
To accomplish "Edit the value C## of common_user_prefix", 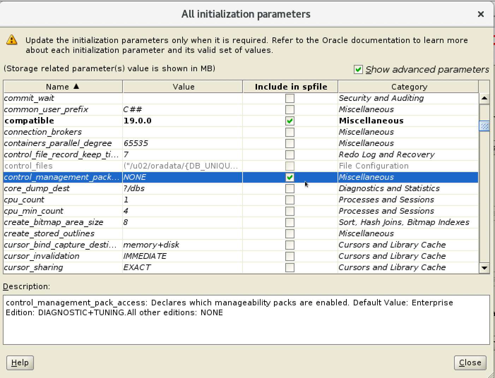I will coord(183,109).
